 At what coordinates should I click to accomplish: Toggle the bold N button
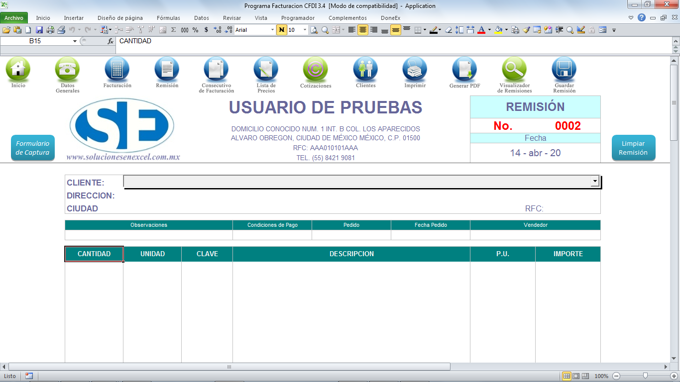pos(282,30)
